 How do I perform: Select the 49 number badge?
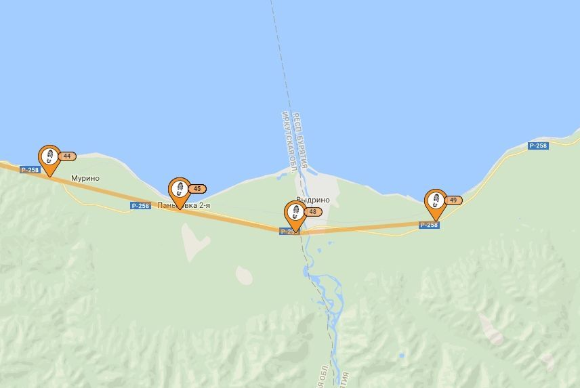453,200
